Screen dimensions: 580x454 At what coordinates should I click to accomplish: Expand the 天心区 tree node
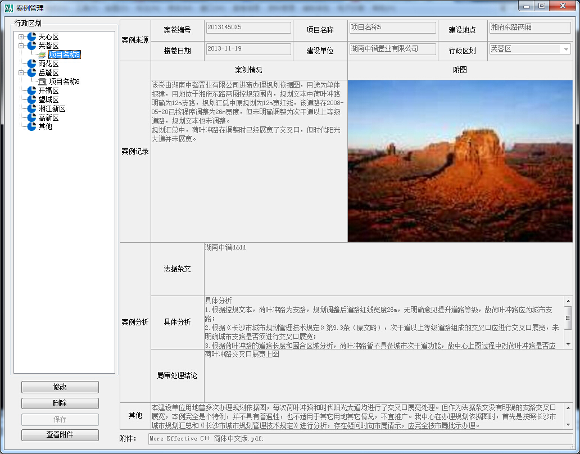click(21, 37)
